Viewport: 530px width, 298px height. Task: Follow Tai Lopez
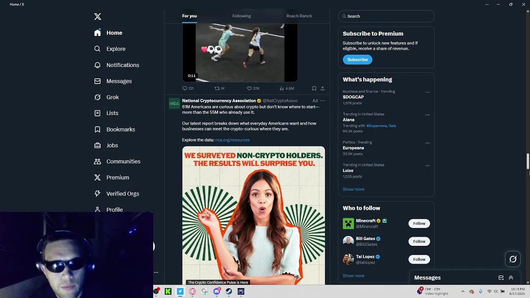click(419, 260)
